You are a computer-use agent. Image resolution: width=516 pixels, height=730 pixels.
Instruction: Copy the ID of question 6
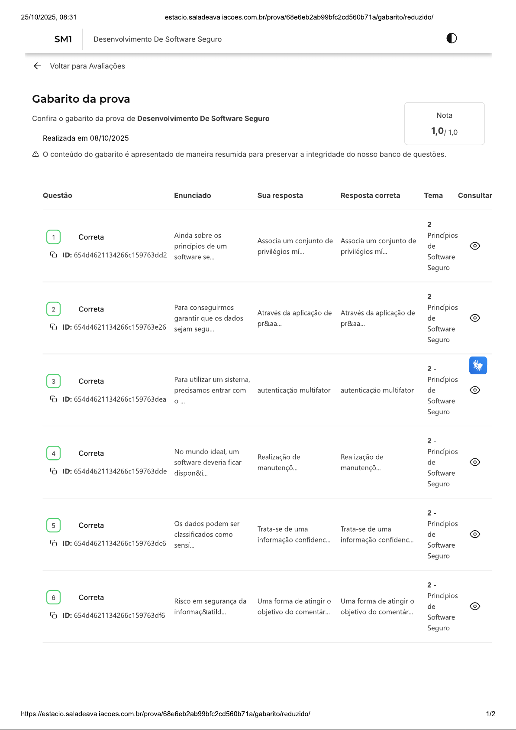point(54,615)
